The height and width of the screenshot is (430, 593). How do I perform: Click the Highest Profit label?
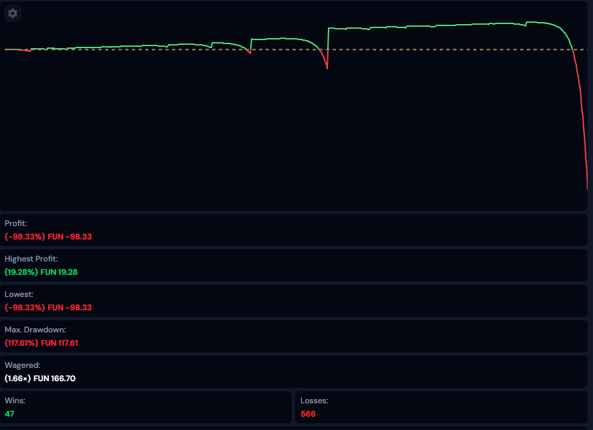(x=31, y=259)
